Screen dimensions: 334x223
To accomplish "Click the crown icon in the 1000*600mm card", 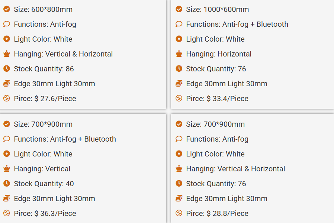I will 179,54.
